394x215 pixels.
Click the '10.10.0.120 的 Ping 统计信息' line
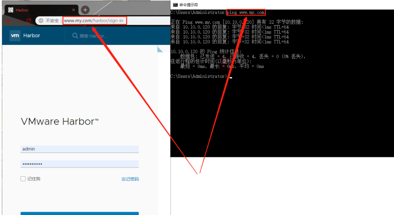[x=206, y=51]
